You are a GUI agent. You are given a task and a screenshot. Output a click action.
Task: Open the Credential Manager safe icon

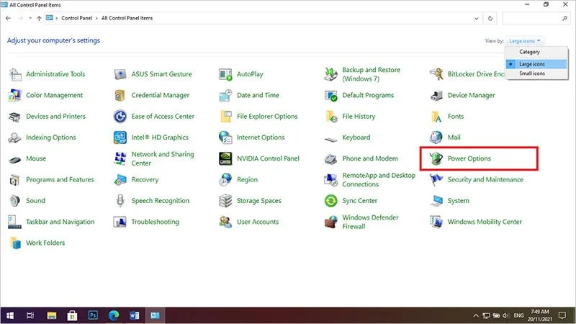point(120,96)
